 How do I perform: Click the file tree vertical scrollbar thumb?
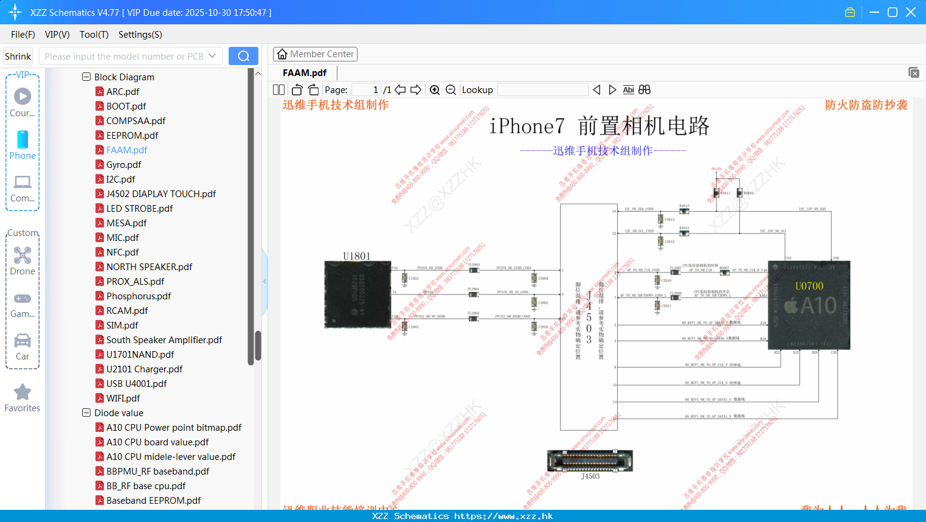258,346
